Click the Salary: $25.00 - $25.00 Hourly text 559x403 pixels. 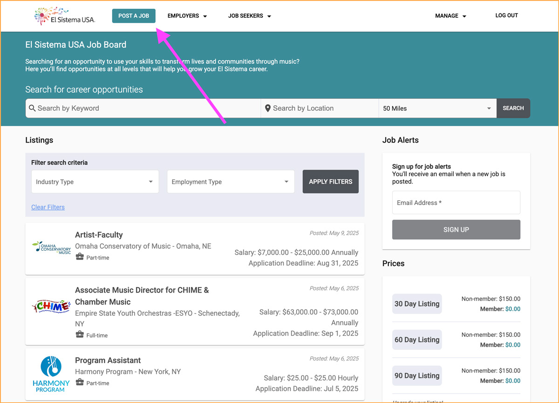(311, 378)
